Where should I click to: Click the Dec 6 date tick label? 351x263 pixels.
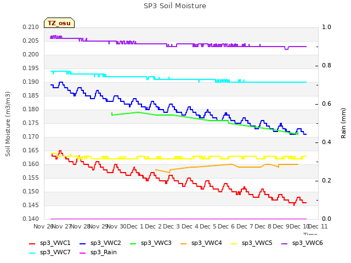coord(227,226)
